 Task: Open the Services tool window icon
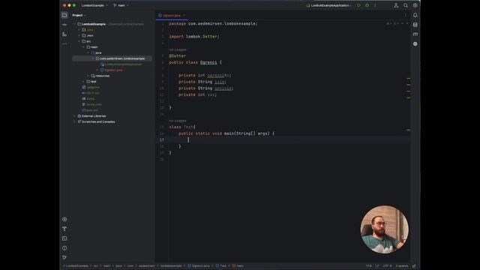pos(64,219)
